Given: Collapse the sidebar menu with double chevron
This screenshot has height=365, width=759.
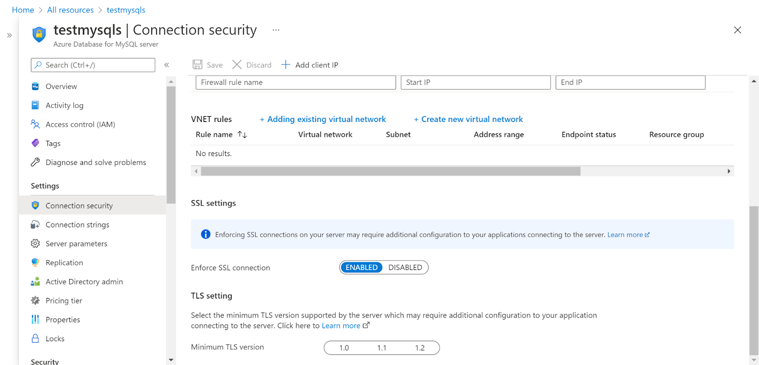Looking at the screenshot, I should (167, 65).
